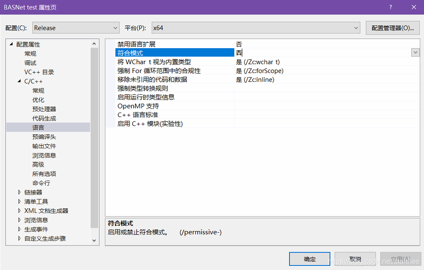Select the 链接器 tree item label

click(33, 192)
